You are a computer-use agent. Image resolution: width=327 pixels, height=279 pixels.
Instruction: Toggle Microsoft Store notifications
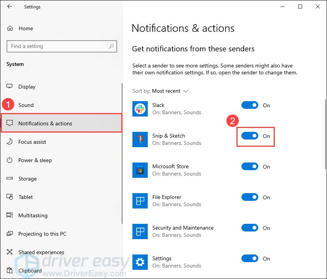250,166
